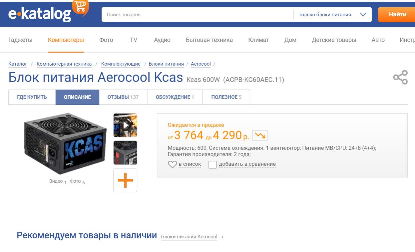Screen dimensions: 415x252
Task: Click the 'Блоки питания' breadcrumb link
Action: [x=166, y=64]
